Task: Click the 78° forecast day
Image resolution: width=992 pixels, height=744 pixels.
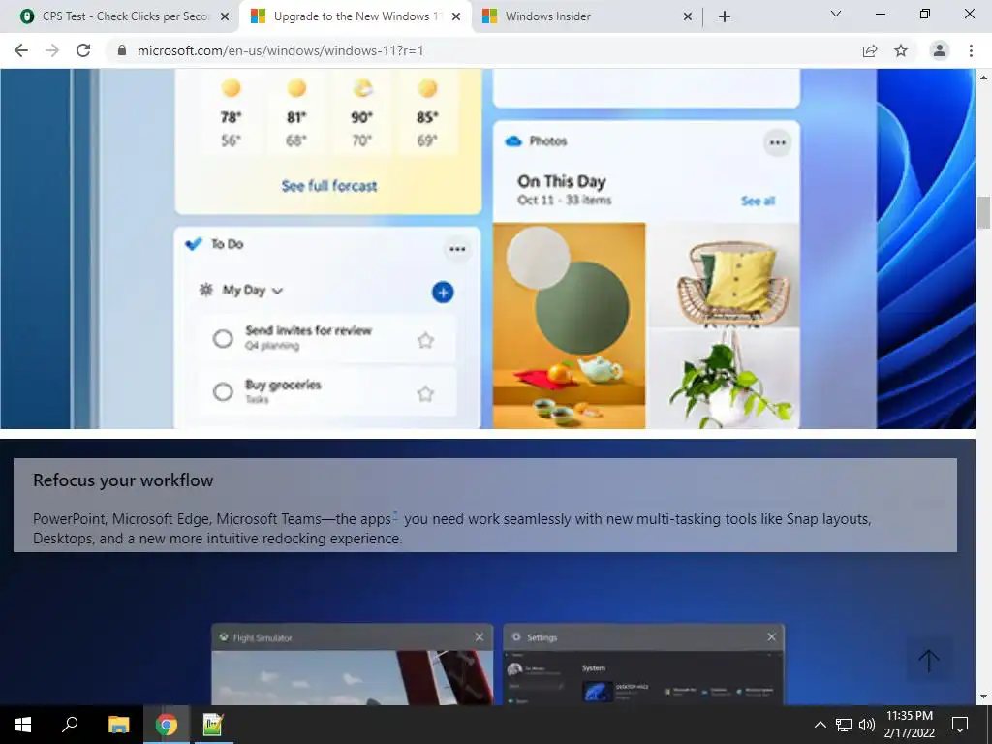Action: [231, 112]
